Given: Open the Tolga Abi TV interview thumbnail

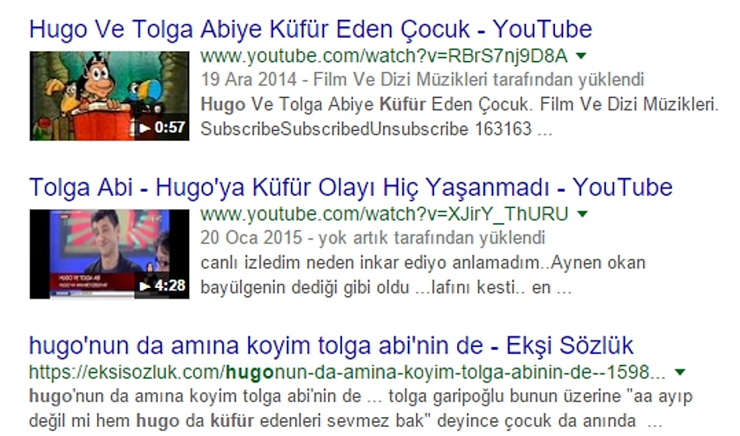Looking at the screenshot, I should tap(109, 254).
